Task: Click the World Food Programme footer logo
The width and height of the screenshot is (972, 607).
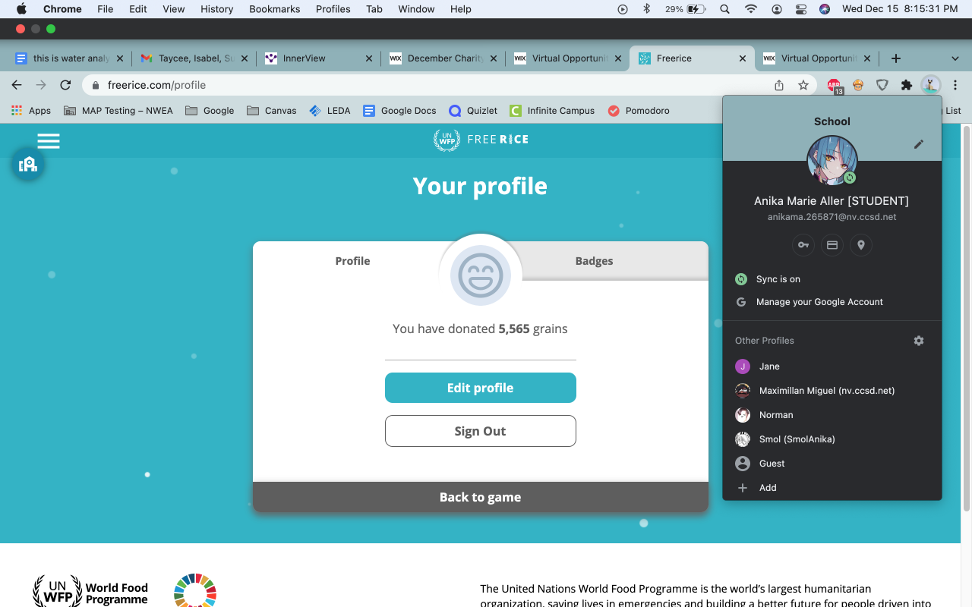Action: click(x=90, y=592)
